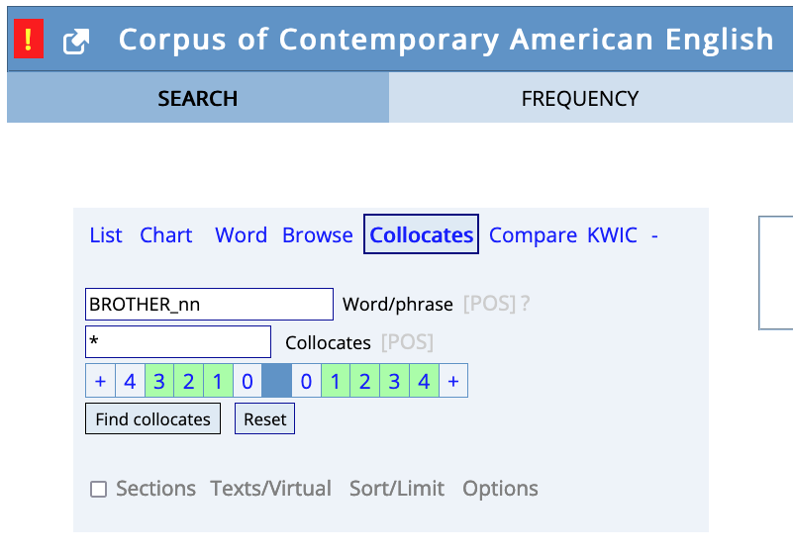Image resolution: width=793 pixels, height=552 pixels.
Task: Toggle the Sections checkbox
Action: click(98, 489)
